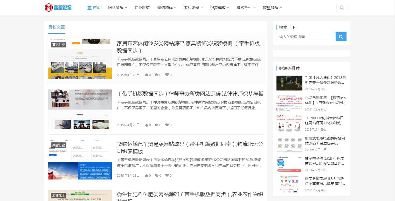Expand the 模板插件 dropdown menu
The height and width of the screenshot is (201, 395).
(x=246, y=8)
